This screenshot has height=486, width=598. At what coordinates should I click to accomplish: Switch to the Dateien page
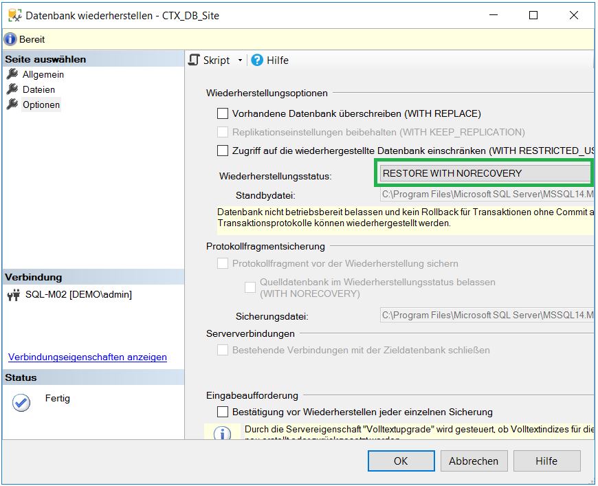41,89
